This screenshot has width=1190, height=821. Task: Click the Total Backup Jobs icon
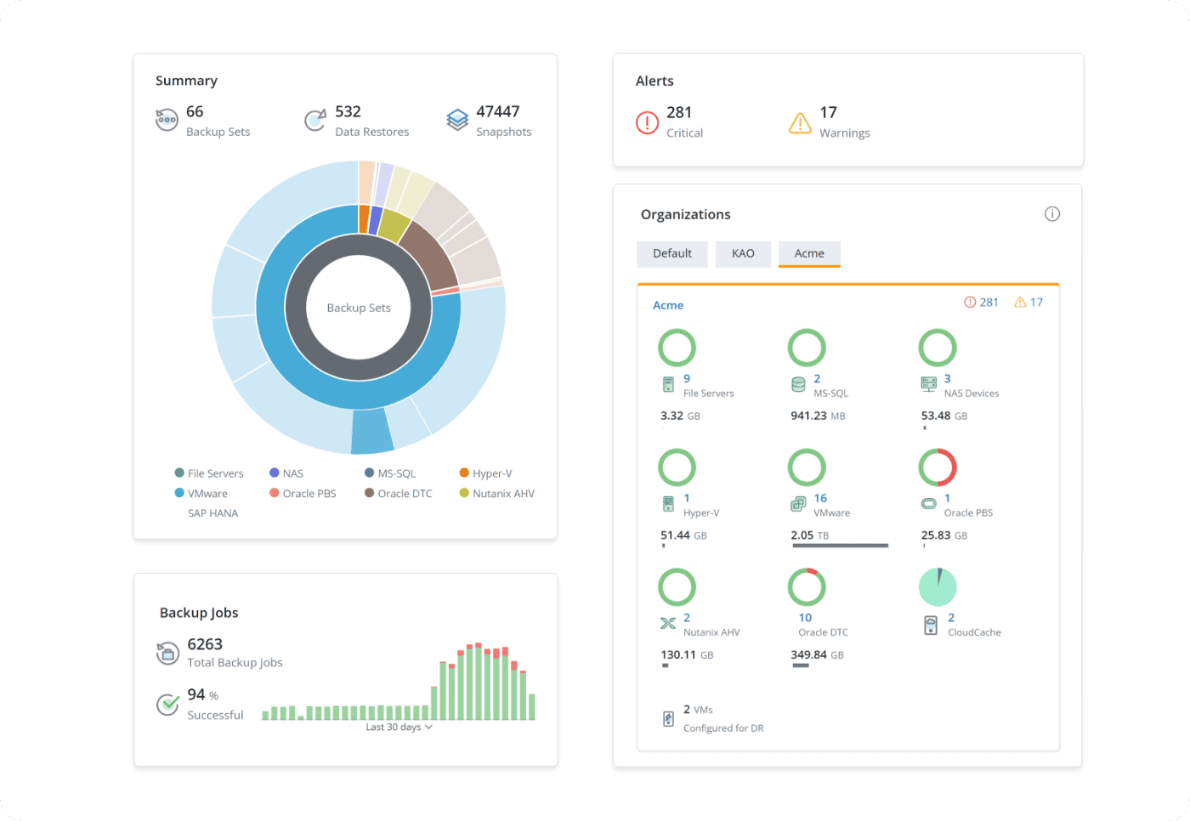(167, 653)
